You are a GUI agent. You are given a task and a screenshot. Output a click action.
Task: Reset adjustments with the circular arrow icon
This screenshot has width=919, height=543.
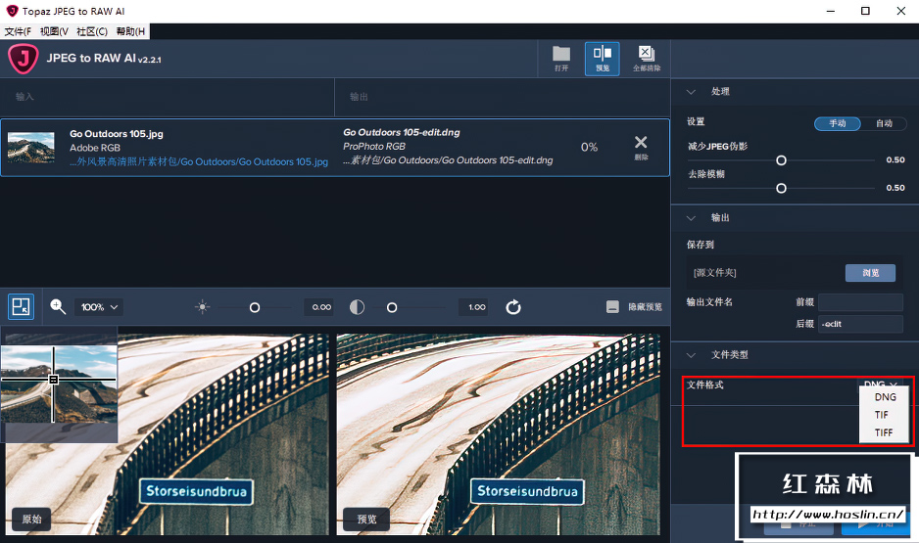(513, 306)
